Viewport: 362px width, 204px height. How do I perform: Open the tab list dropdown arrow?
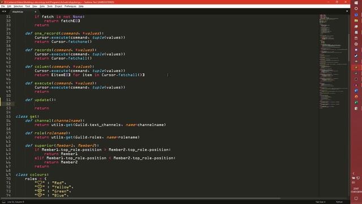pyautogui.click(x=347, y=11)
